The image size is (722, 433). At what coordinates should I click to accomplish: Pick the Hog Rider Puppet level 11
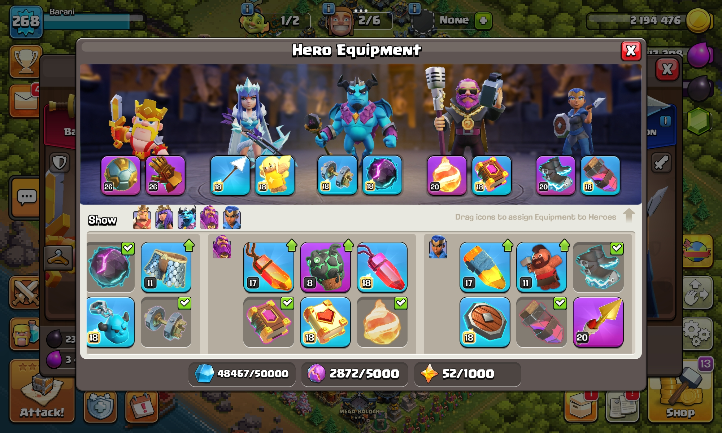(541, 267)
